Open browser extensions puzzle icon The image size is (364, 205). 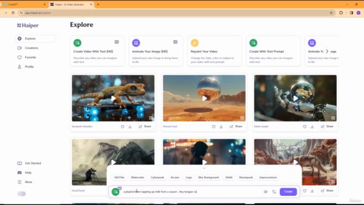(x=341, y=13)
